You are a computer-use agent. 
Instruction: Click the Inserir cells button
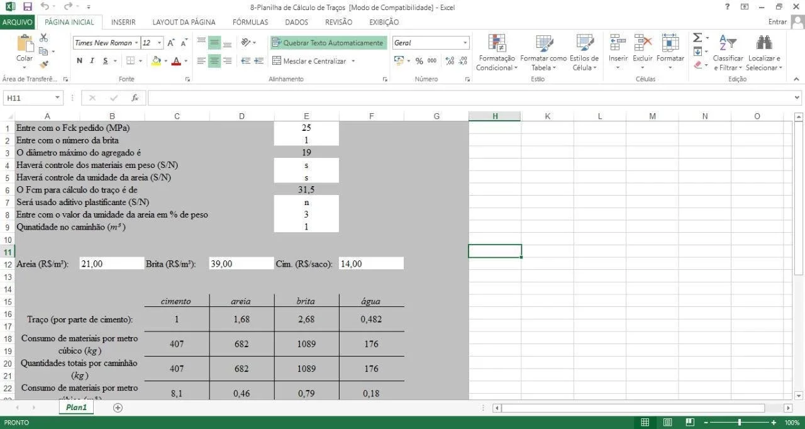(618, 53)
